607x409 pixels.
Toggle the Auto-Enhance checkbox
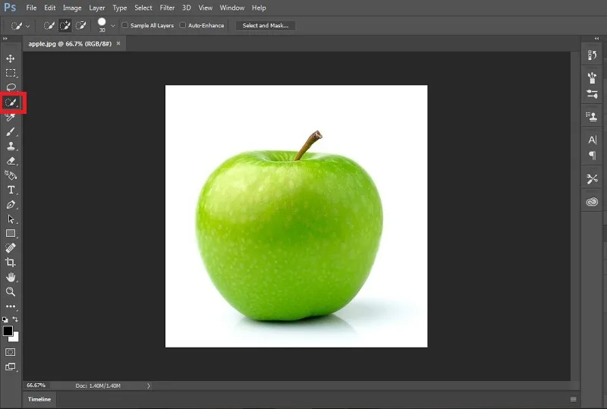click(x=183, y=25)
